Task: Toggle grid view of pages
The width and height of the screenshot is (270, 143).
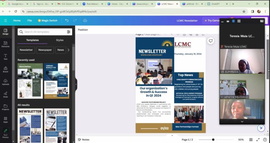Action: coord(251,140)
